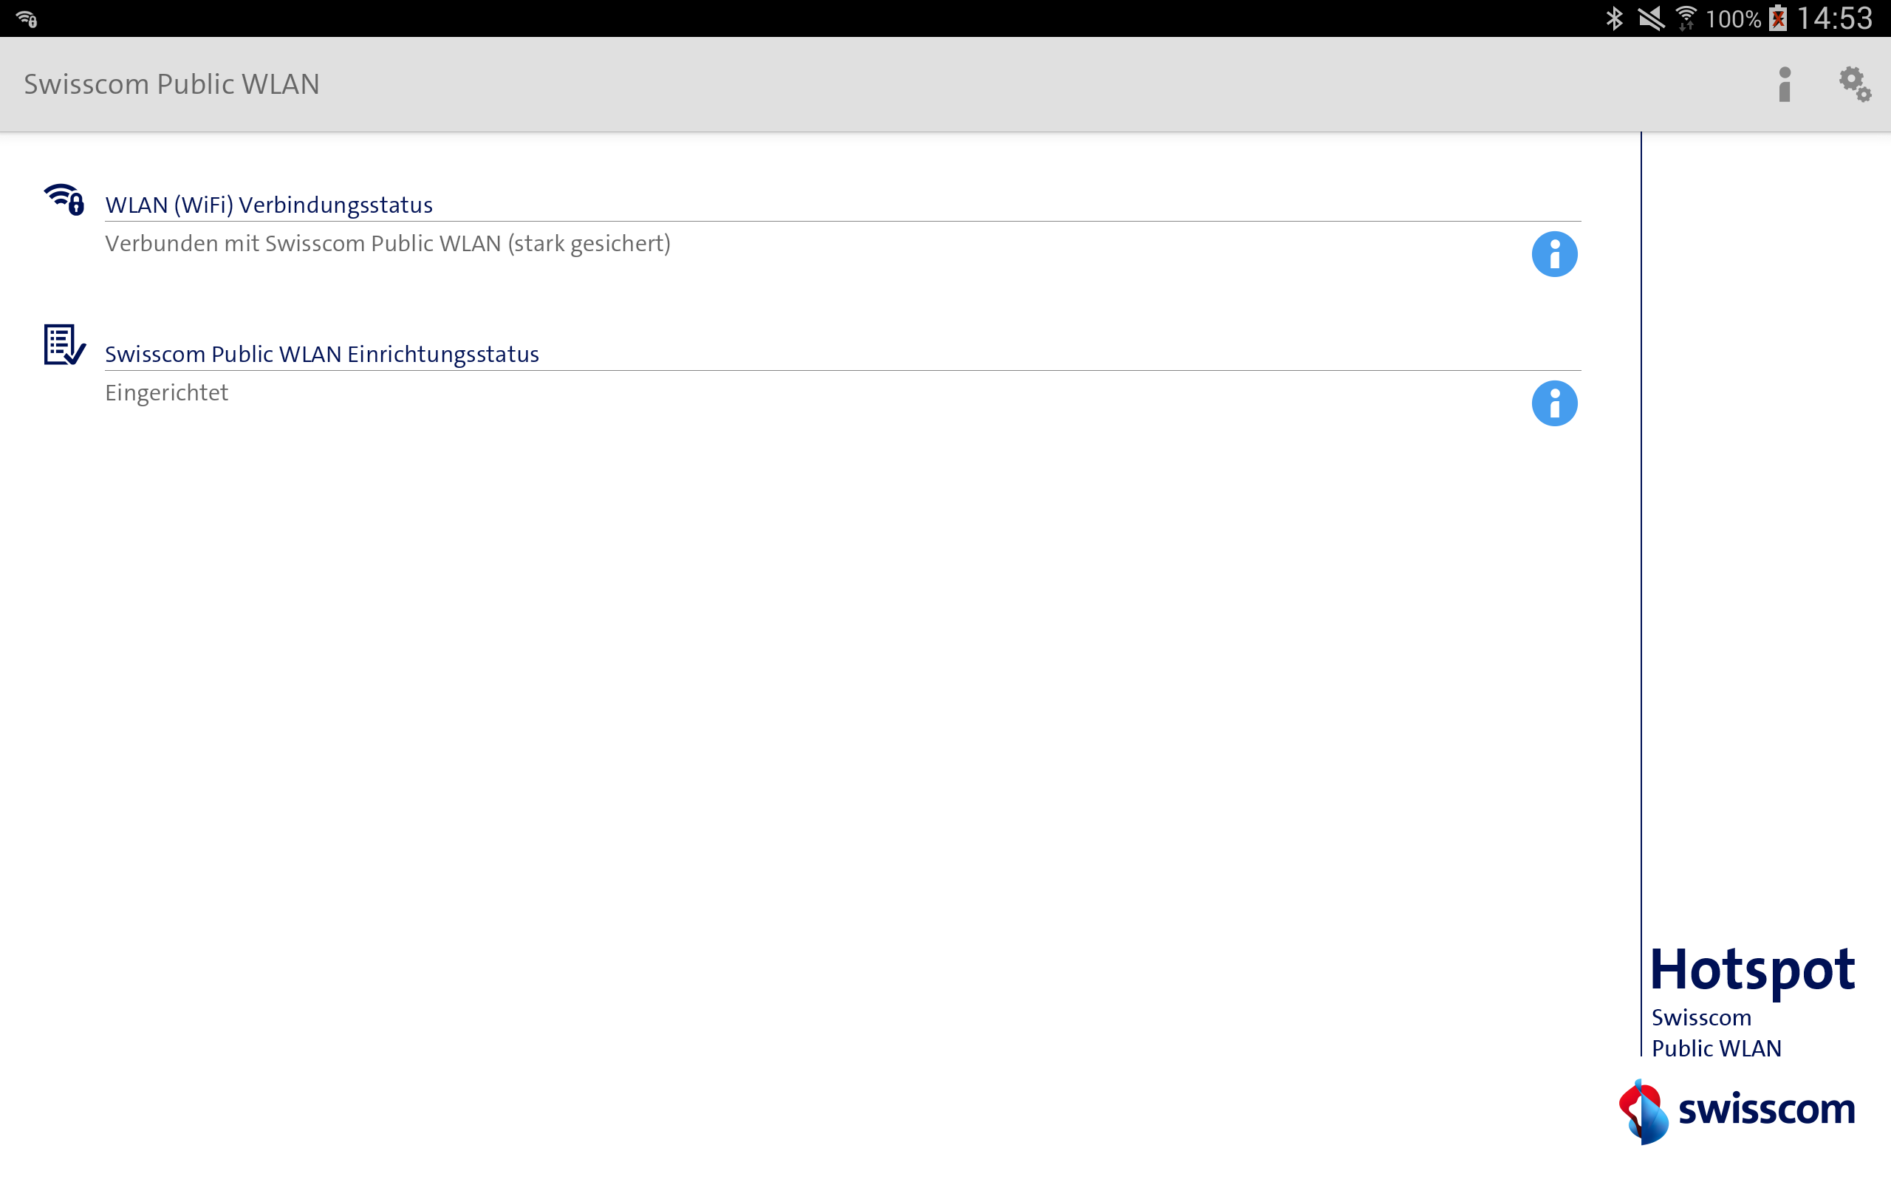
Task: Select 'Swisscom Public WLAN Einrichtungsstatus' heading
Action: point(322,354)
